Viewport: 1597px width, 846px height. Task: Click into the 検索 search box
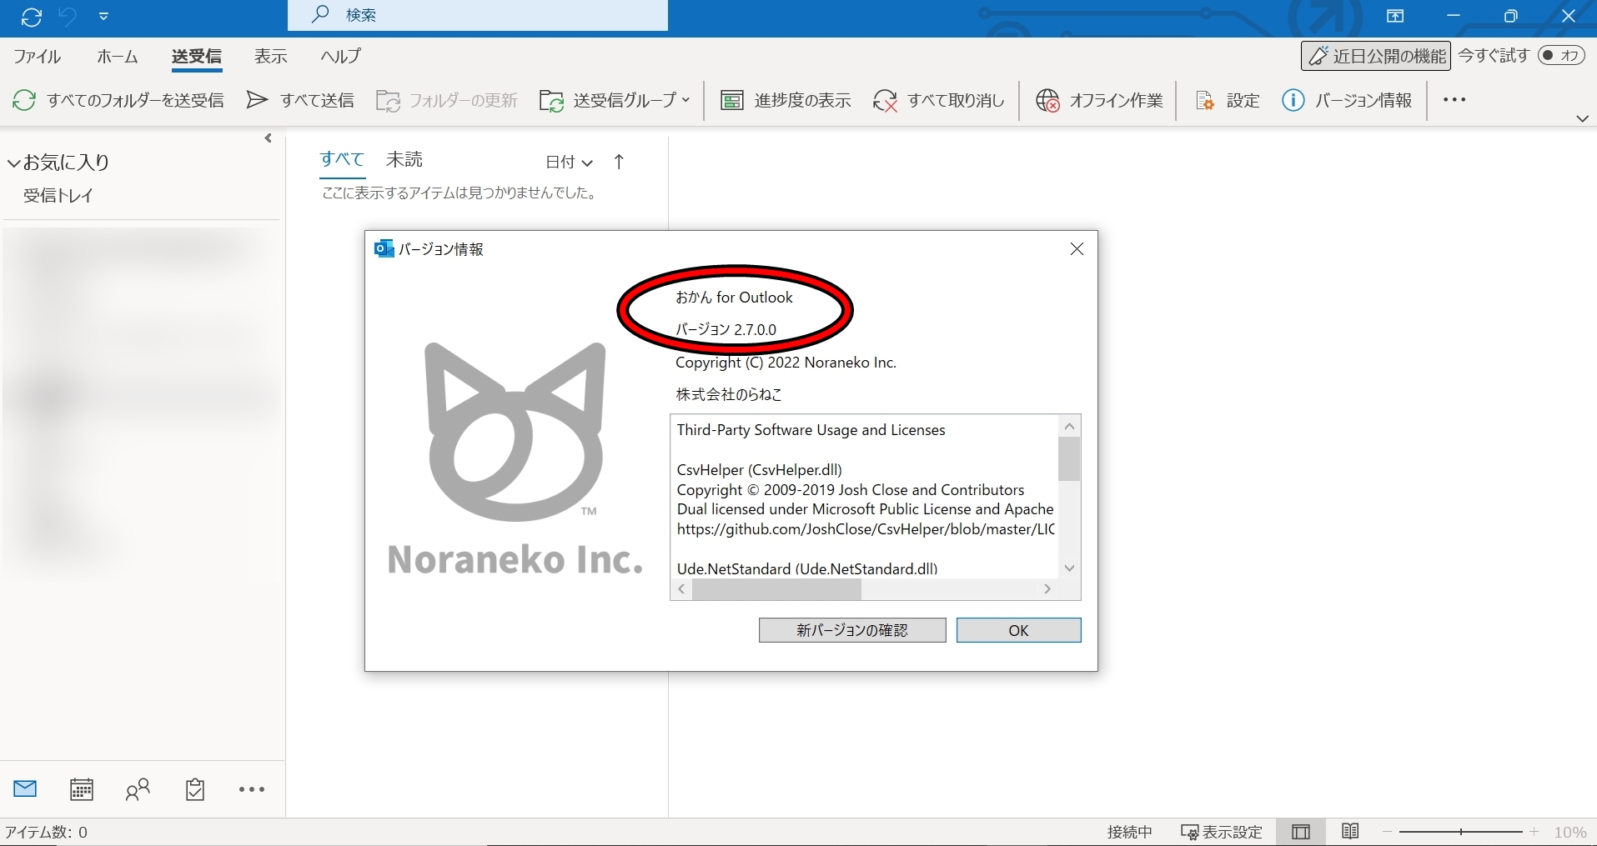click(478, 15)
